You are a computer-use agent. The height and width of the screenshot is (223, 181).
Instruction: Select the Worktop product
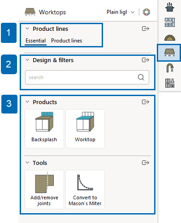pyautogui.click(x=85, y=129)
